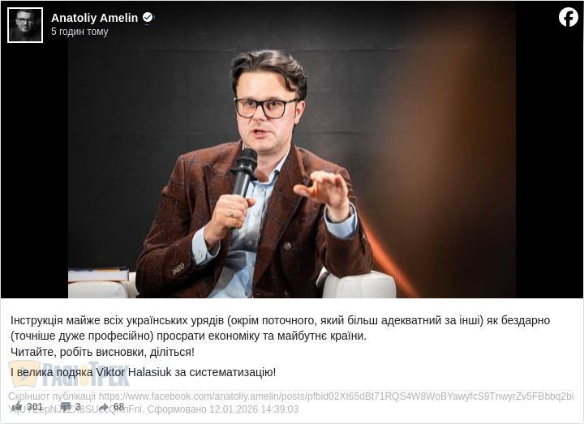Open Anatoliy Amelin's profile avatar

[25, 25]
